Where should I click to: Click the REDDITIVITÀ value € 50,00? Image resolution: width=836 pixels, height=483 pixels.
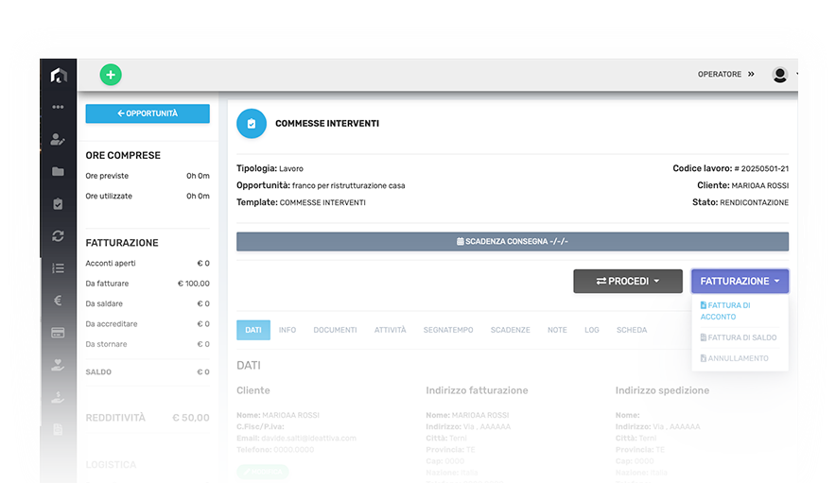(x=191, y=418)
